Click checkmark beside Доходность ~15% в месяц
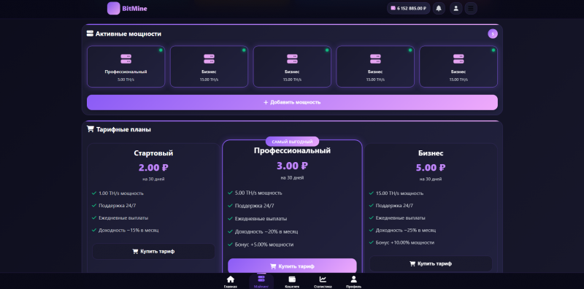The image size is (584, 289). click(x=94, y=230)
